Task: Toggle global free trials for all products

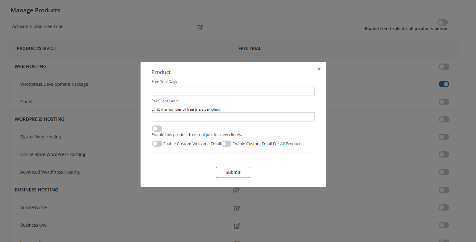Action: [442, 23]
